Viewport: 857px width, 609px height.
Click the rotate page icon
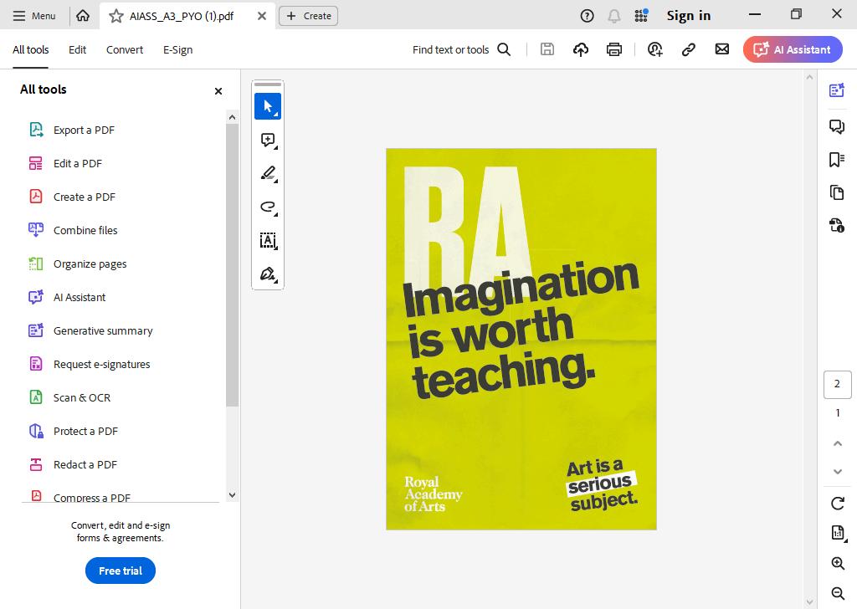tap(837, 503)
